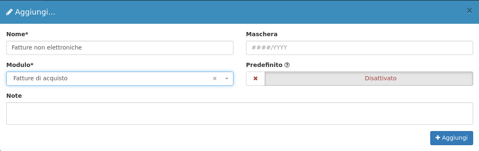The height and width of the screenshot is (151, 479).
Task: Click the red X icon beside Disattivato
Action: [x=256, y=78]
